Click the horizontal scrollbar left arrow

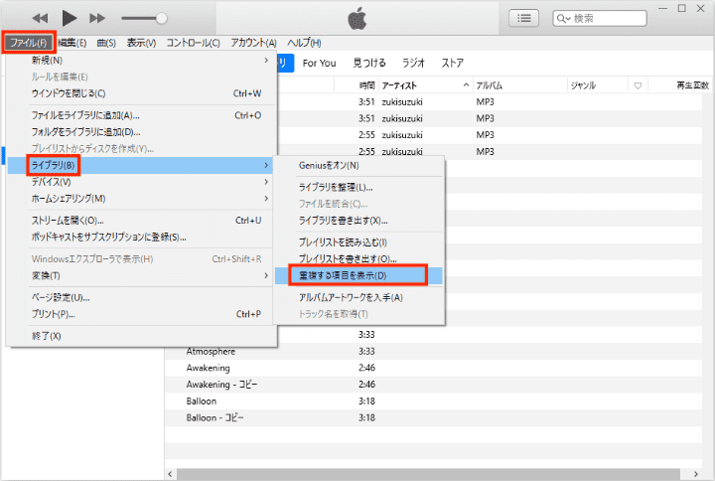point(171,474)
